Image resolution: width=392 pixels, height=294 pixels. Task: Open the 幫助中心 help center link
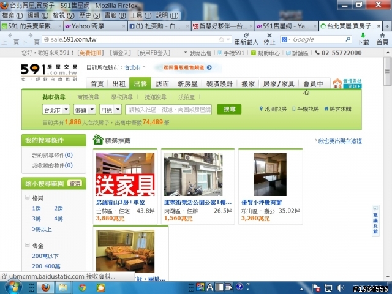(x=265, y=53)
